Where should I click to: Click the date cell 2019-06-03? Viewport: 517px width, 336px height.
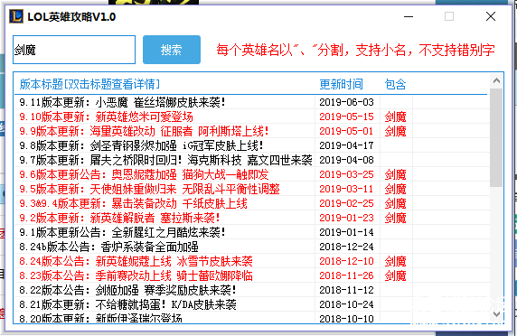click(x=346, y=102)
